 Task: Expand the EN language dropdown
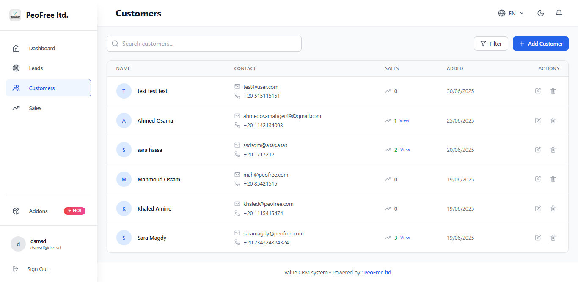[511, 13]
